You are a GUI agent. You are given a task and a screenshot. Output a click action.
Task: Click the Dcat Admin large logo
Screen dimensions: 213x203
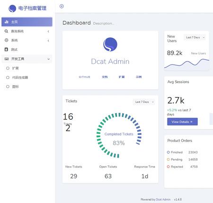pyautogui.click(x=110, y=44)
